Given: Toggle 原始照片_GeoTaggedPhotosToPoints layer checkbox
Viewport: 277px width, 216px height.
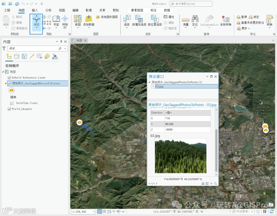Looking at the screenshot, I should click(x=9, y=83).
